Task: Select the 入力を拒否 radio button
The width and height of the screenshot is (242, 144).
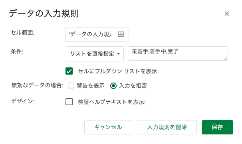Action: 113,86
